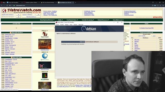Click the heart bookmark icon
This screenshot has height=92, width=165.
[x=157, y=5]
